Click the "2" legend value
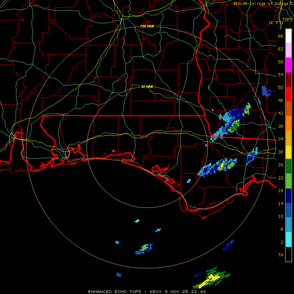This screenshot has width=294, height=294. (x=282, y=242)
